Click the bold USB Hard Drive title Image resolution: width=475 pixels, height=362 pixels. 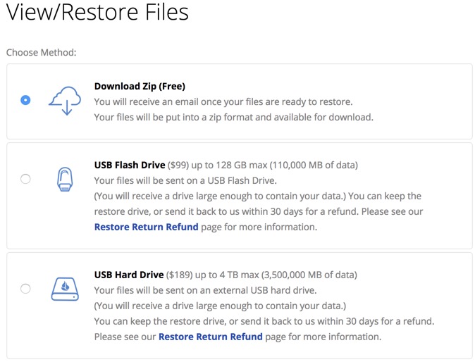click(129, 275)
